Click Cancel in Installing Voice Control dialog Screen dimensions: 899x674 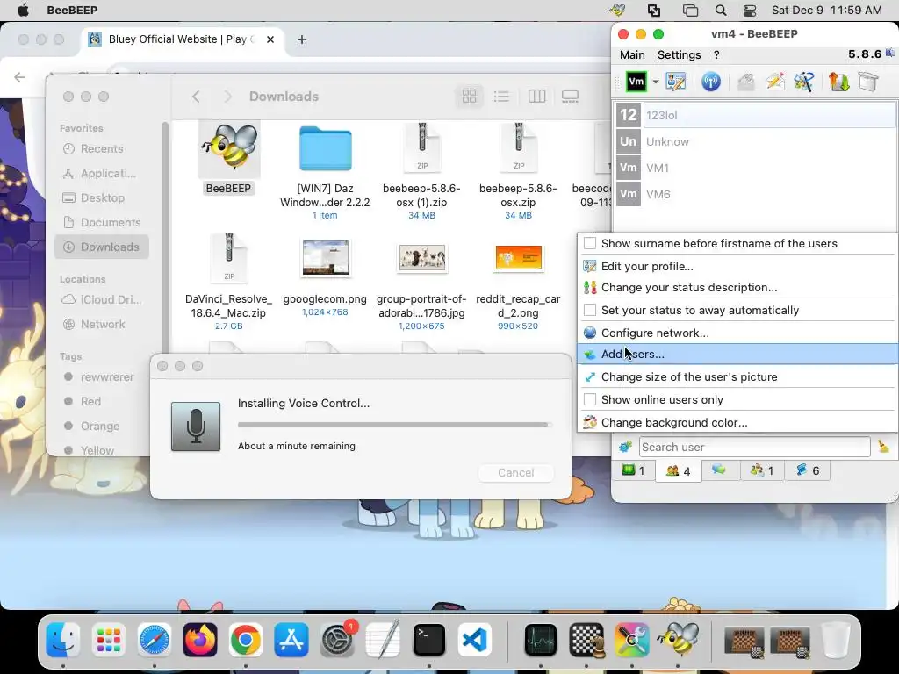pos(515,472)
